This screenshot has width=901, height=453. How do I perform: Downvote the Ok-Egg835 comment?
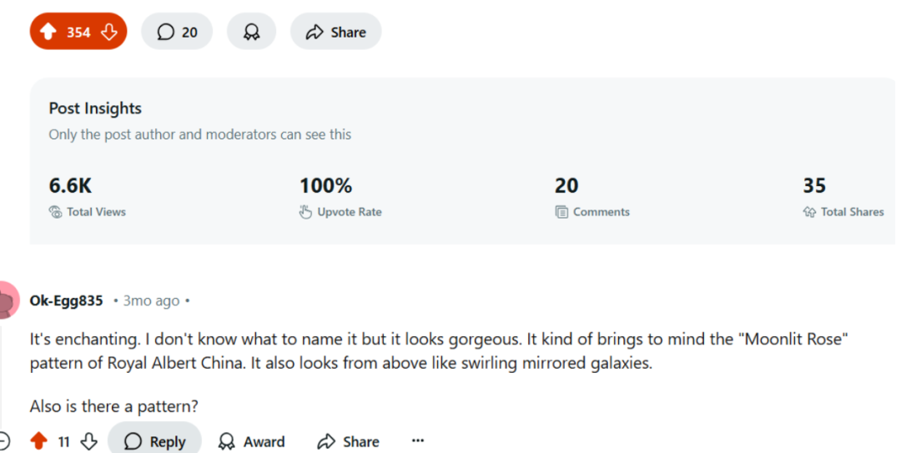click(x=89, y=441)
